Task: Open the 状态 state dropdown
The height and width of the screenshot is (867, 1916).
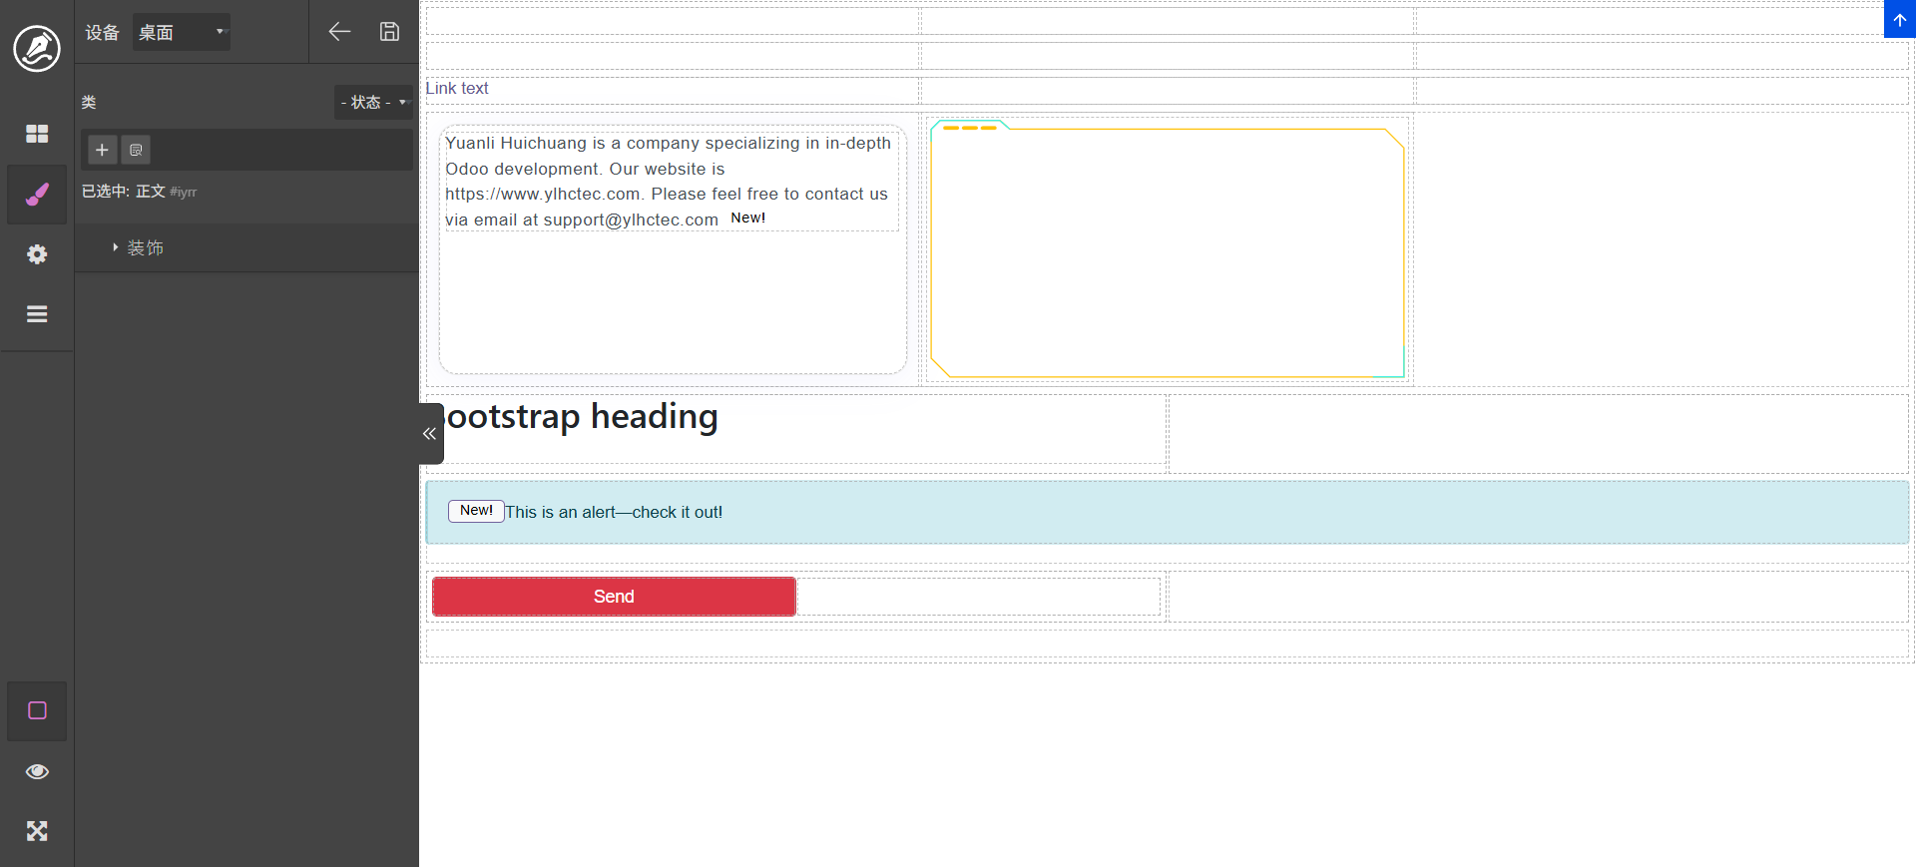Action: tap(373, 102)
